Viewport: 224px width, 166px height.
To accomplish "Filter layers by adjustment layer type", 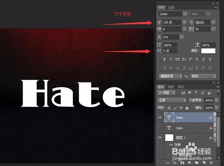I will click(190, 93).
